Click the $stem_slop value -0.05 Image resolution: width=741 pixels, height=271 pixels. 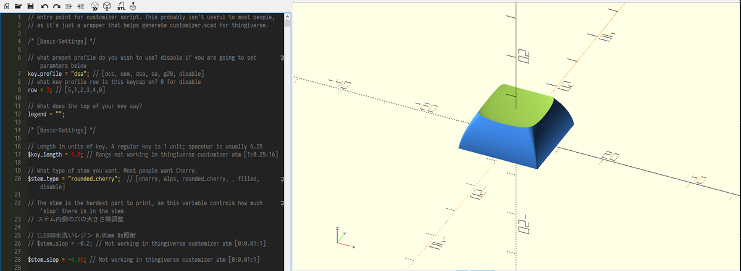tap(77, 259)
